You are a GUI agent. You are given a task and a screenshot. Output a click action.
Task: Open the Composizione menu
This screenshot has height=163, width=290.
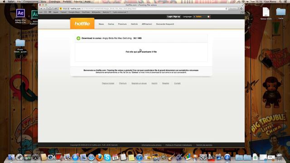pyautogui.click(x=31, y=1)
